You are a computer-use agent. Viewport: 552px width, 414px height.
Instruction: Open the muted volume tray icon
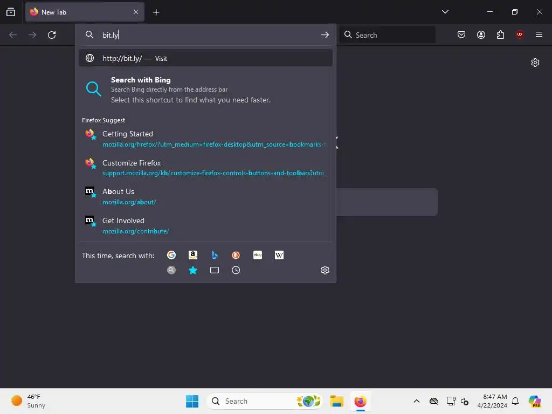coord(465,401)
